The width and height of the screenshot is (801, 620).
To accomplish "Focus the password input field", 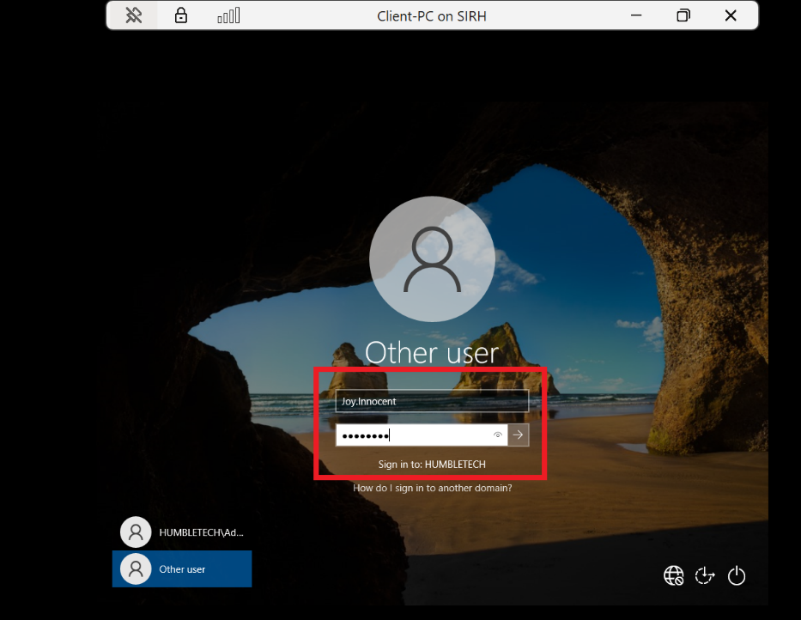I will coord(412,435).
